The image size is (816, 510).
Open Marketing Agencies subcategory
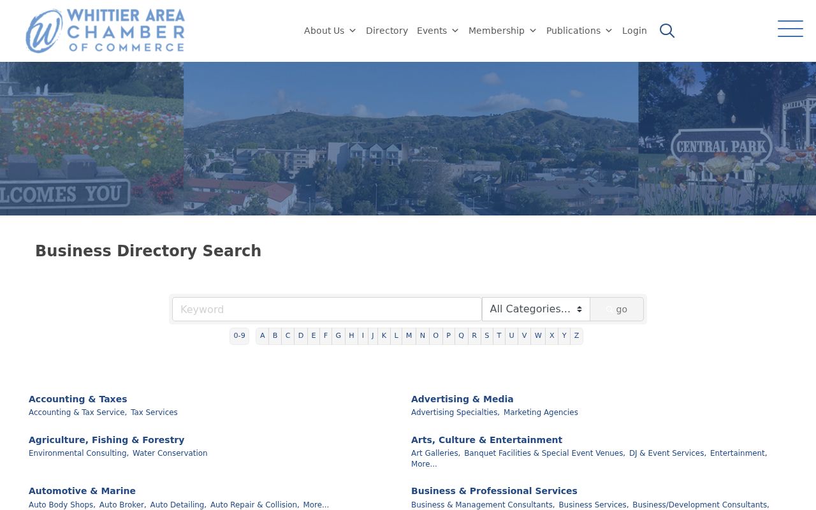[x=541, y=412]
